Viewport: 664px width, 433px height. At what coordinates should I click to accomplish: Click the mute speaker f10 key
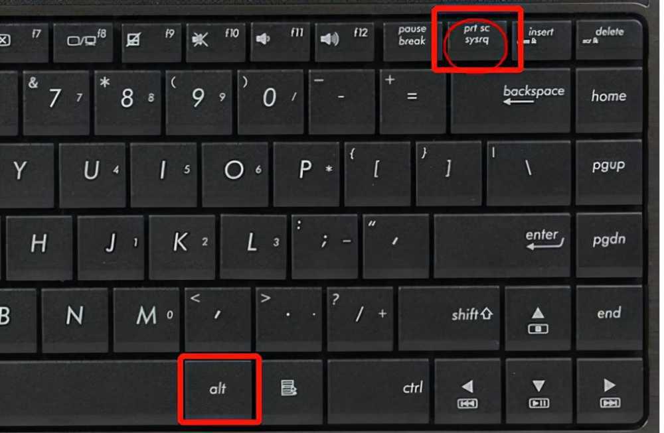pos(216,40)
